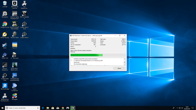196x110 pixels.
Task: Open the ASUS product registration shortcut
Action: tap(15, 77)
